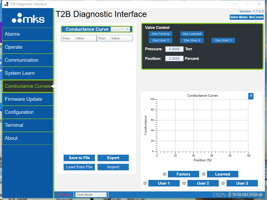Viewport: 267px width, 200px height.
Task: Click the Version: 1.1.0.2 label
Action: [251, 11]
